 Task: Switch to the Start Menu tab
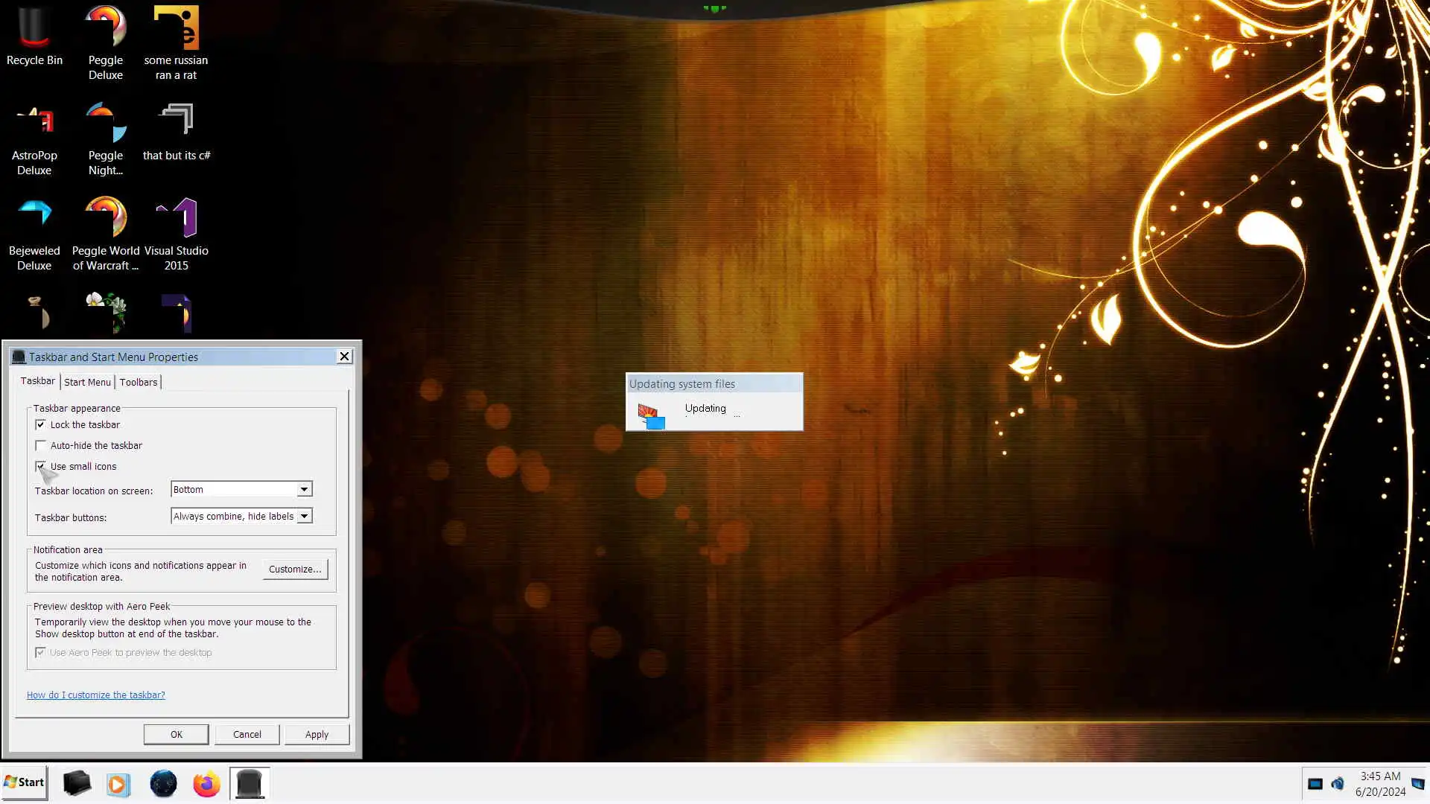pyautogui.click(x=87, y=383)
